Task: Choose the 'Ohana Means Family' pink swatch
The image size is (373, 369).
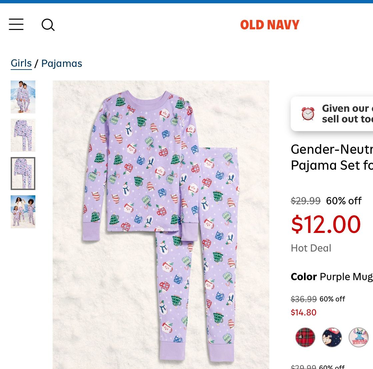Action: (x=359, y=337)
